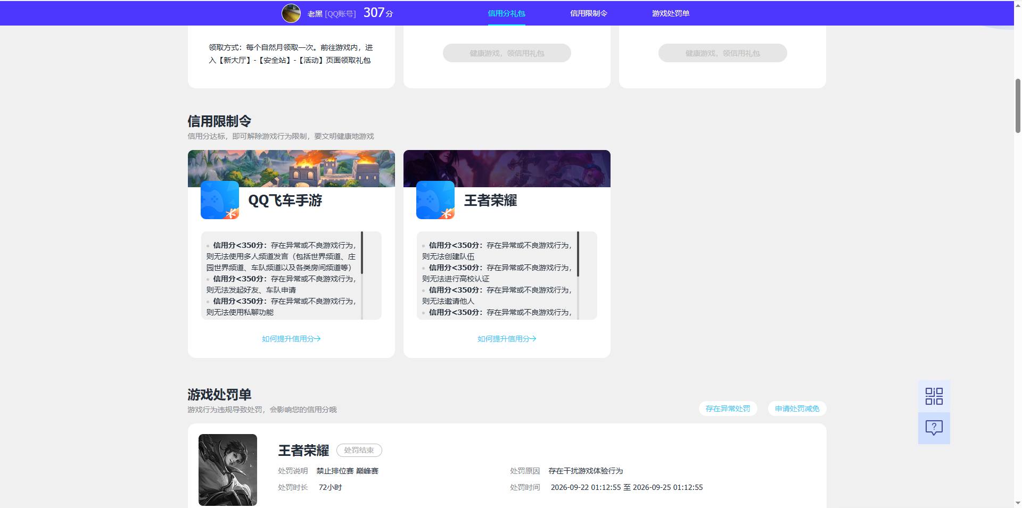Screen dimensions: 1022x508
Task: Click the 存在干扰游戏体验行为 penalty reason
Action: point(586,471)
